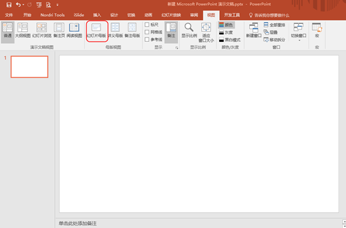This screenshot has width=346, height=228.
Task: Open the 审阅 tab
Action: pos(194,15)
